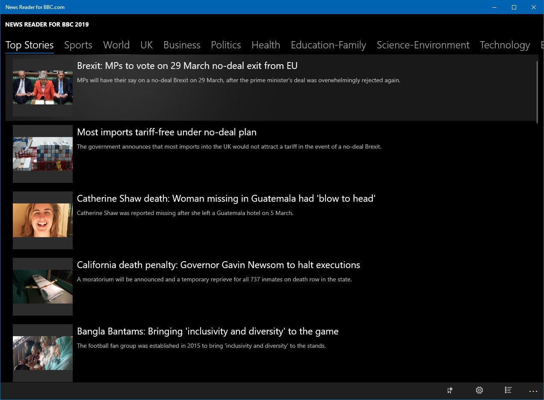
Task: Click Catherine Shaw's photo thumbnail
Action: pos(43,220)
